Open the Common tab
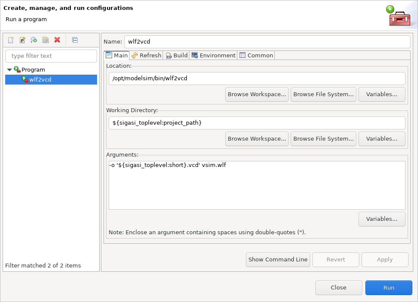418x302 pixels. (256, 56)
